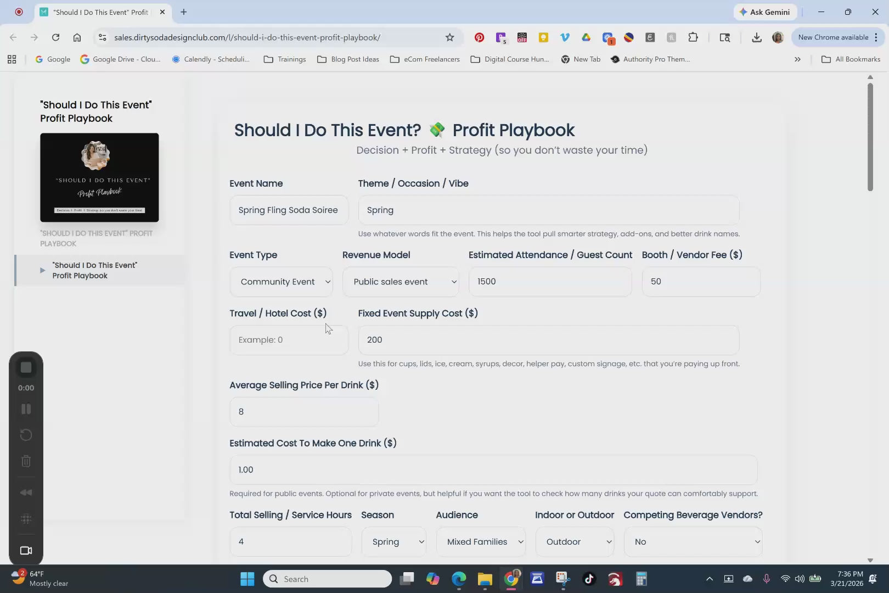
Task: Open TikTok from the Windows taskbar
Action: coord(589,579)
